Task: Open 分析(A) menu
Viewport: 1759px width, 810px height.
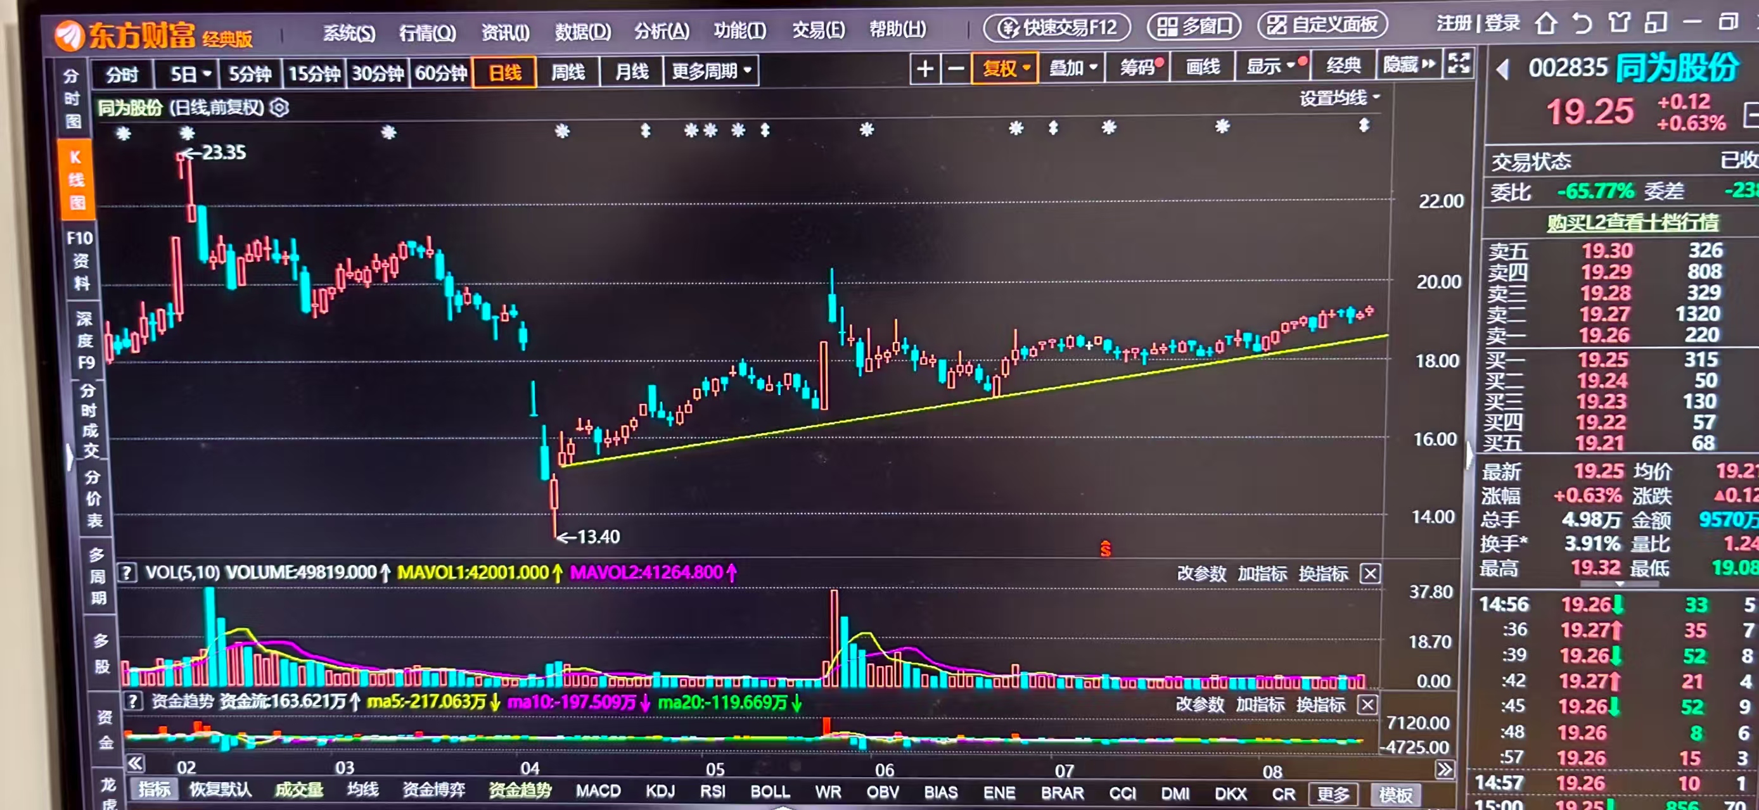Action: point(662,30)
